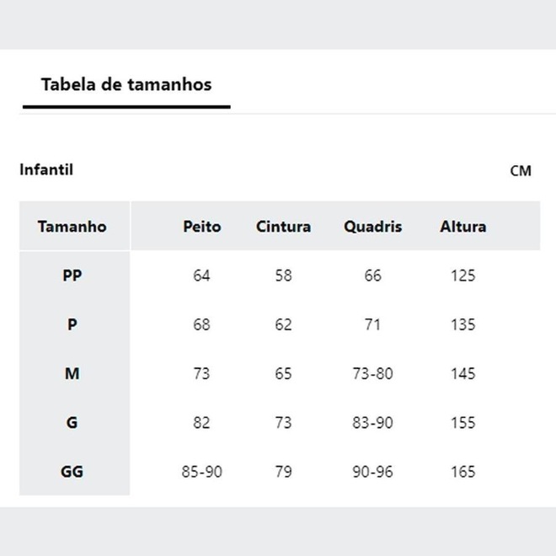Image resolution: width=556 pixels, height=556 pixels.
Task: Click the 73-80 Quadris value for M
Action: click(372, 373)
